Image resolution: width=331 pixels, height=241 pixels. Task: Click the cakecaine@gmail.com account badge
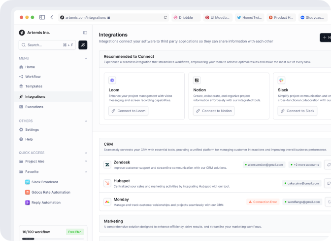(301, 183)
